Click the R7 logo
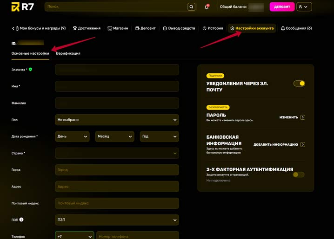 [22, 7]
